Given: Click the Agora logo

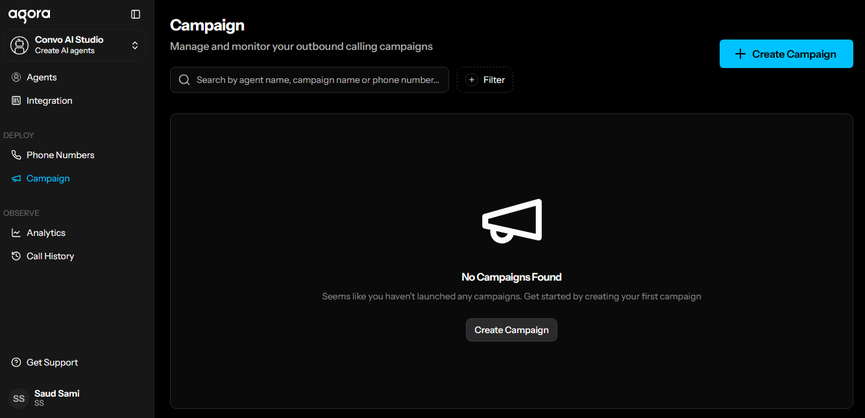Looking at the screenshot, I should 29,14.
